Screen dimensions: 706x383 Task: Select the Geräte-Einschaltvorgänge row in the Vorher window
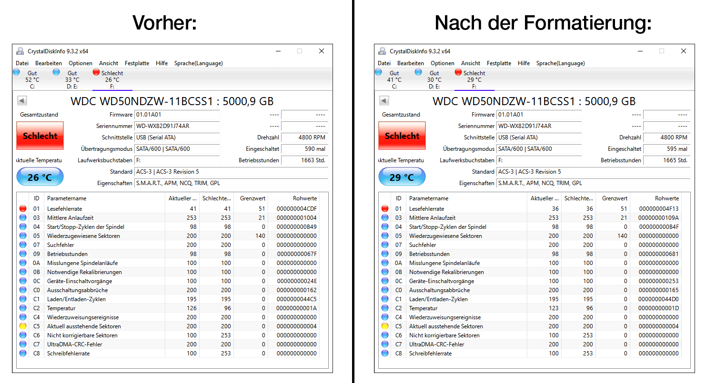168,281
